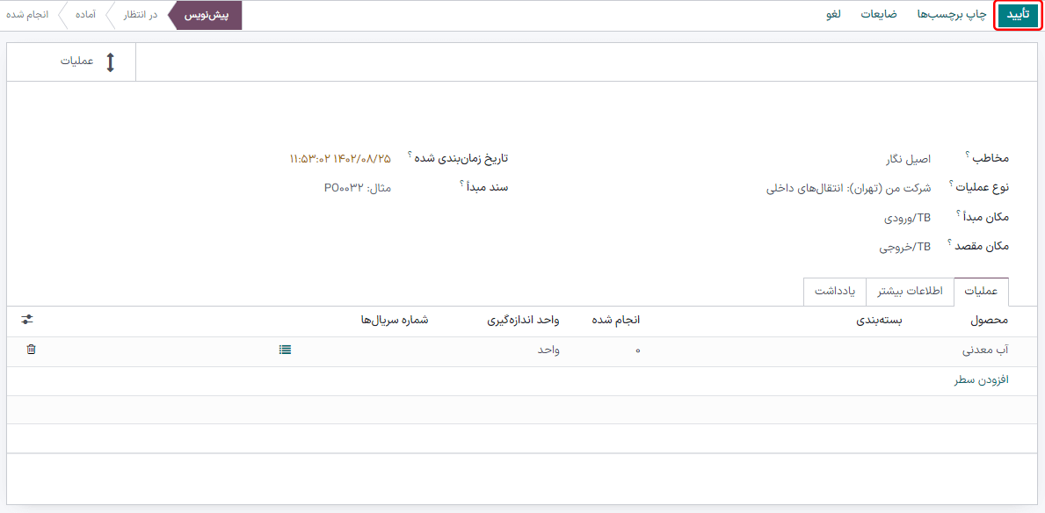Click the آب معدنی product cell

coord(987,349)
